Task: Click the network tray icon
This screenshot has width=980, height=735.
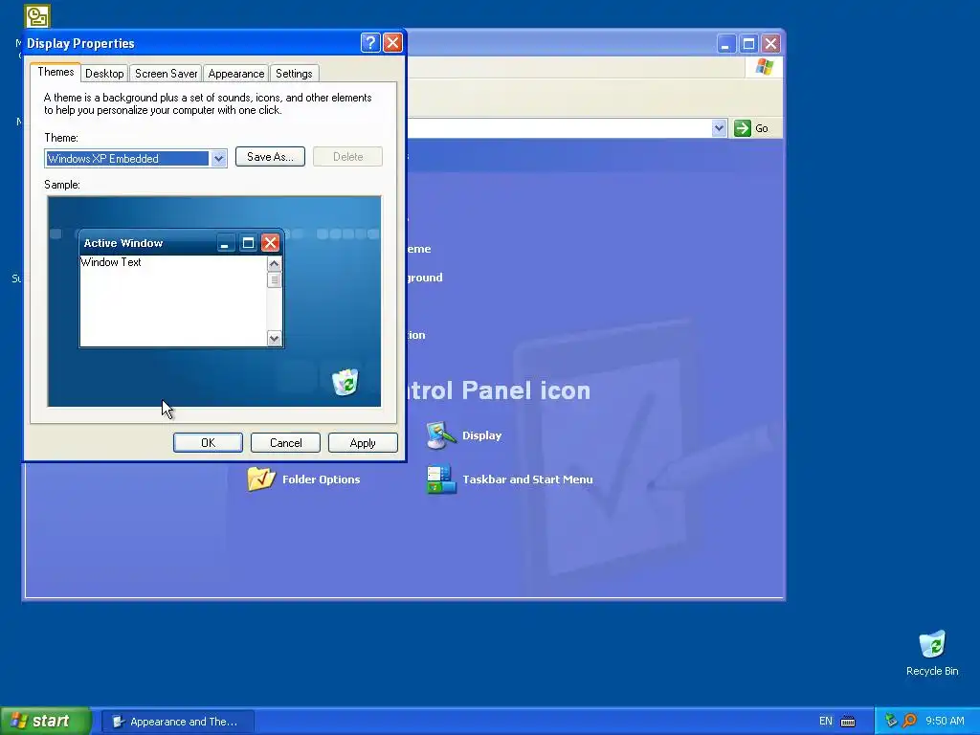Action: [x=891, y=721]
